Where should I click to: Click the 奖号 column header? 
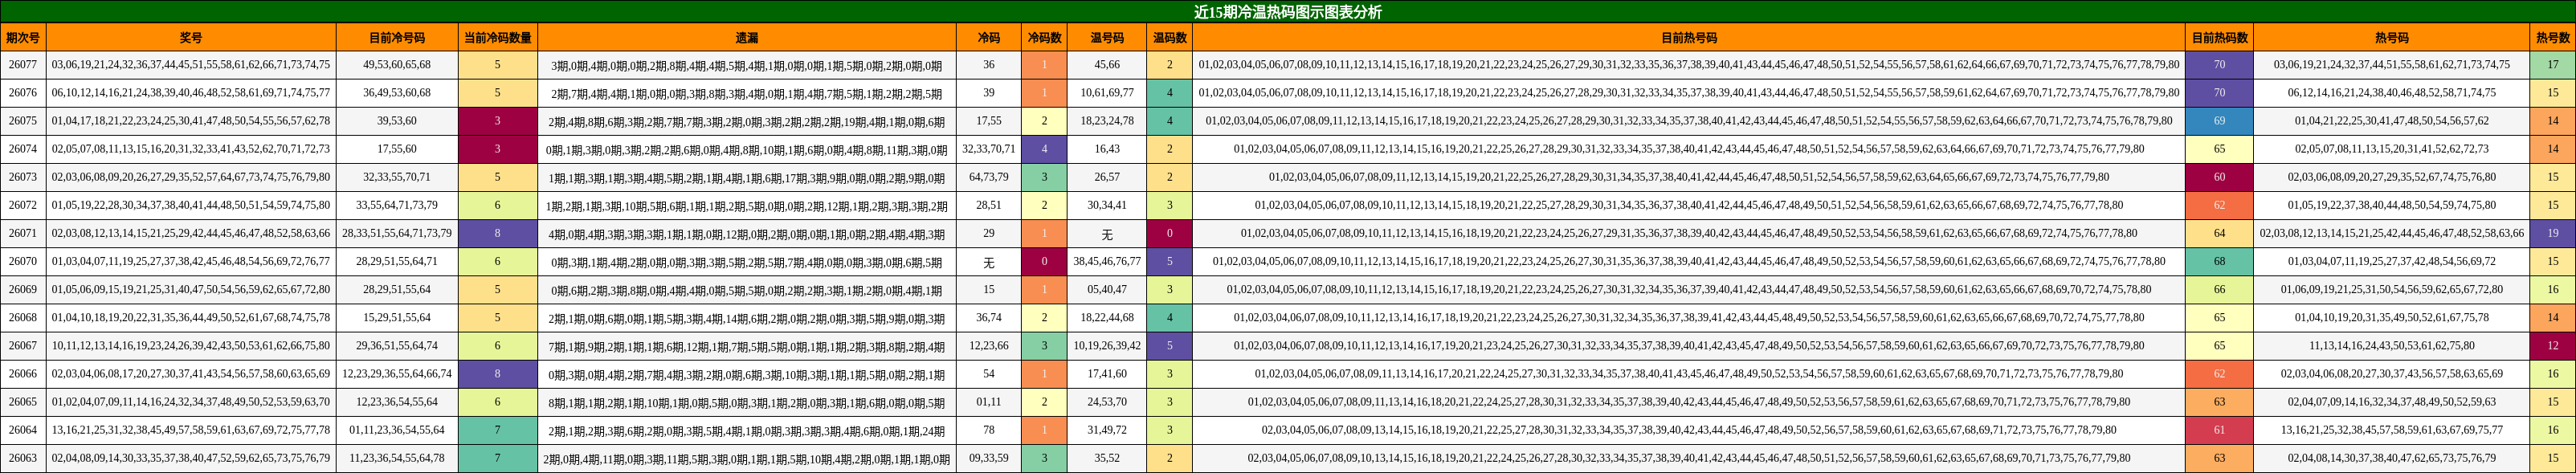[191, 38]
